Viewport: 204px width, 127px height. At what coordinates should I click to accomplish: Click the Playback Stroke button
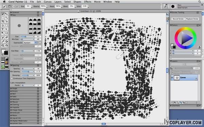[x=192, y=19]
